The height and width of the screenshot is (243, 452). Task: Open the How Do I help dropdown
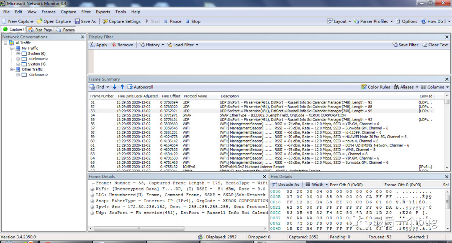pos(436,21)
